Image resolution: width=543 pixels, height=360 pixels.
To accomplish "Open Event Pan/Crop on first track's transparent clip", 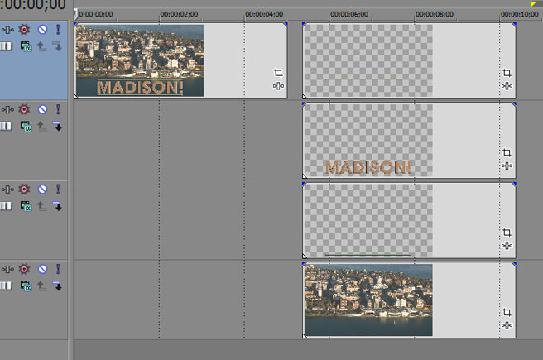I will tap(507, 73).
